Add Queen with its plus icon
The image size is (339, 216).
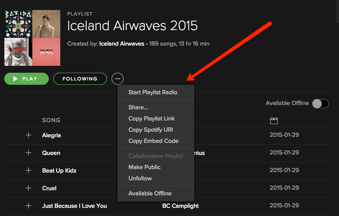point(28,153)
